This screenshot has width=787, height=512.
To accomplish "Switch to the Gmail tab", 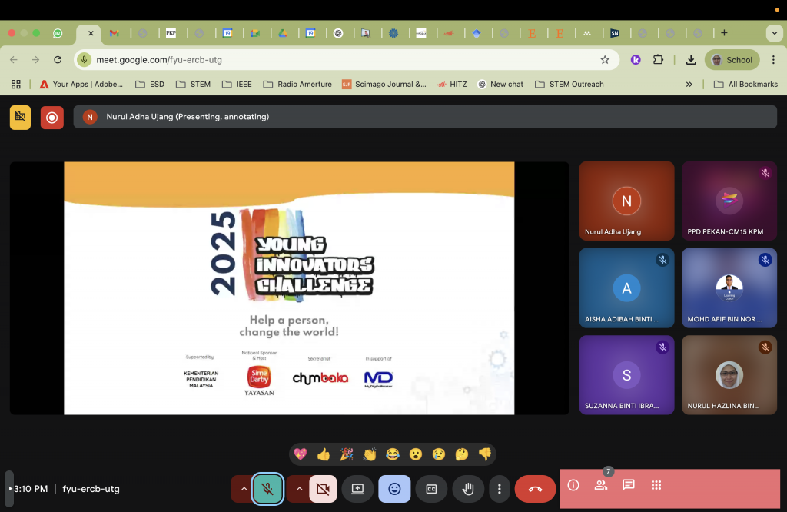I will [x=115, y=33].
